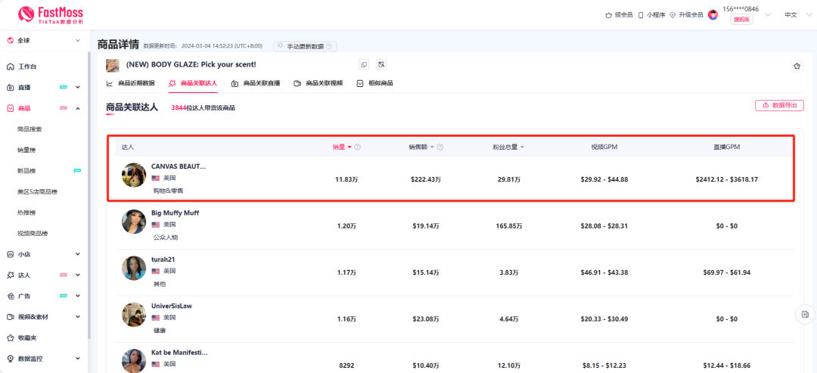This screenshot has width=817, height=373.
Task: Open 收藏夹 in the sidebar
Action: (26, 337)
